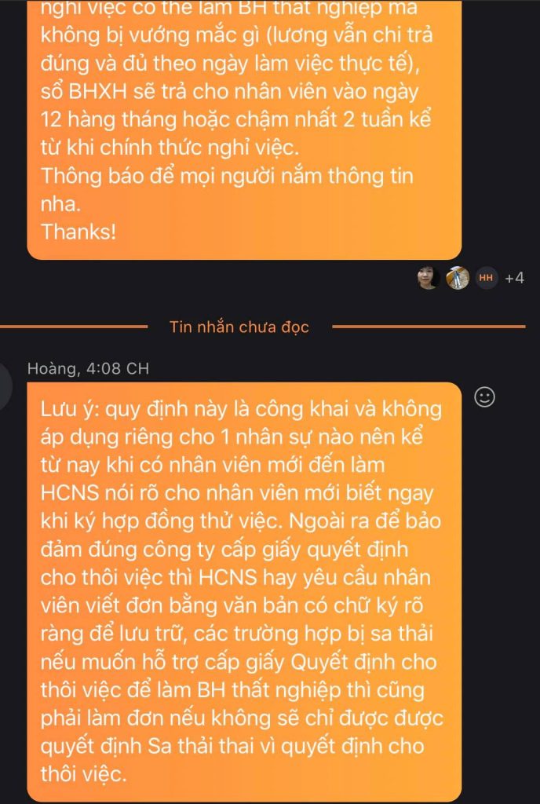Click 'thôi việc để làm BH thất nghiệp'

pyautogui.click(x=232, y=689)
